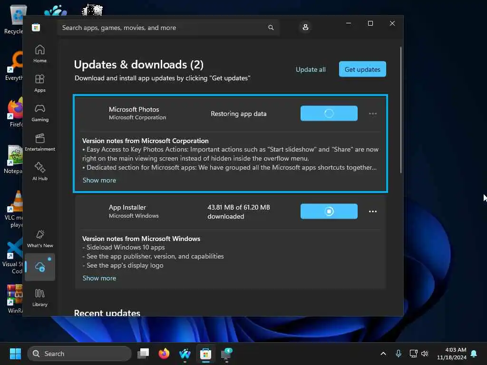Select Firefox desktop shortcut
The height and width of the screenshot is (365, 487).
click(14, 112)
